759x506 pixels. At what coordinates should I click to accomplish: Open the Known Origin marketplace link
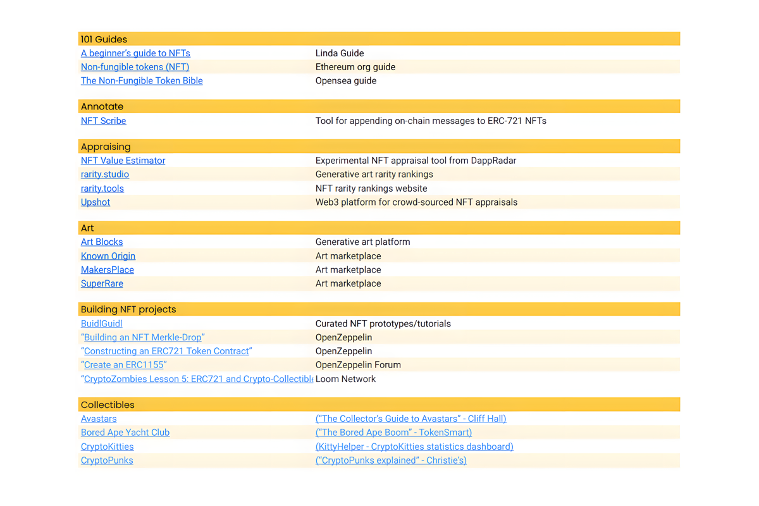click(108, 256)
